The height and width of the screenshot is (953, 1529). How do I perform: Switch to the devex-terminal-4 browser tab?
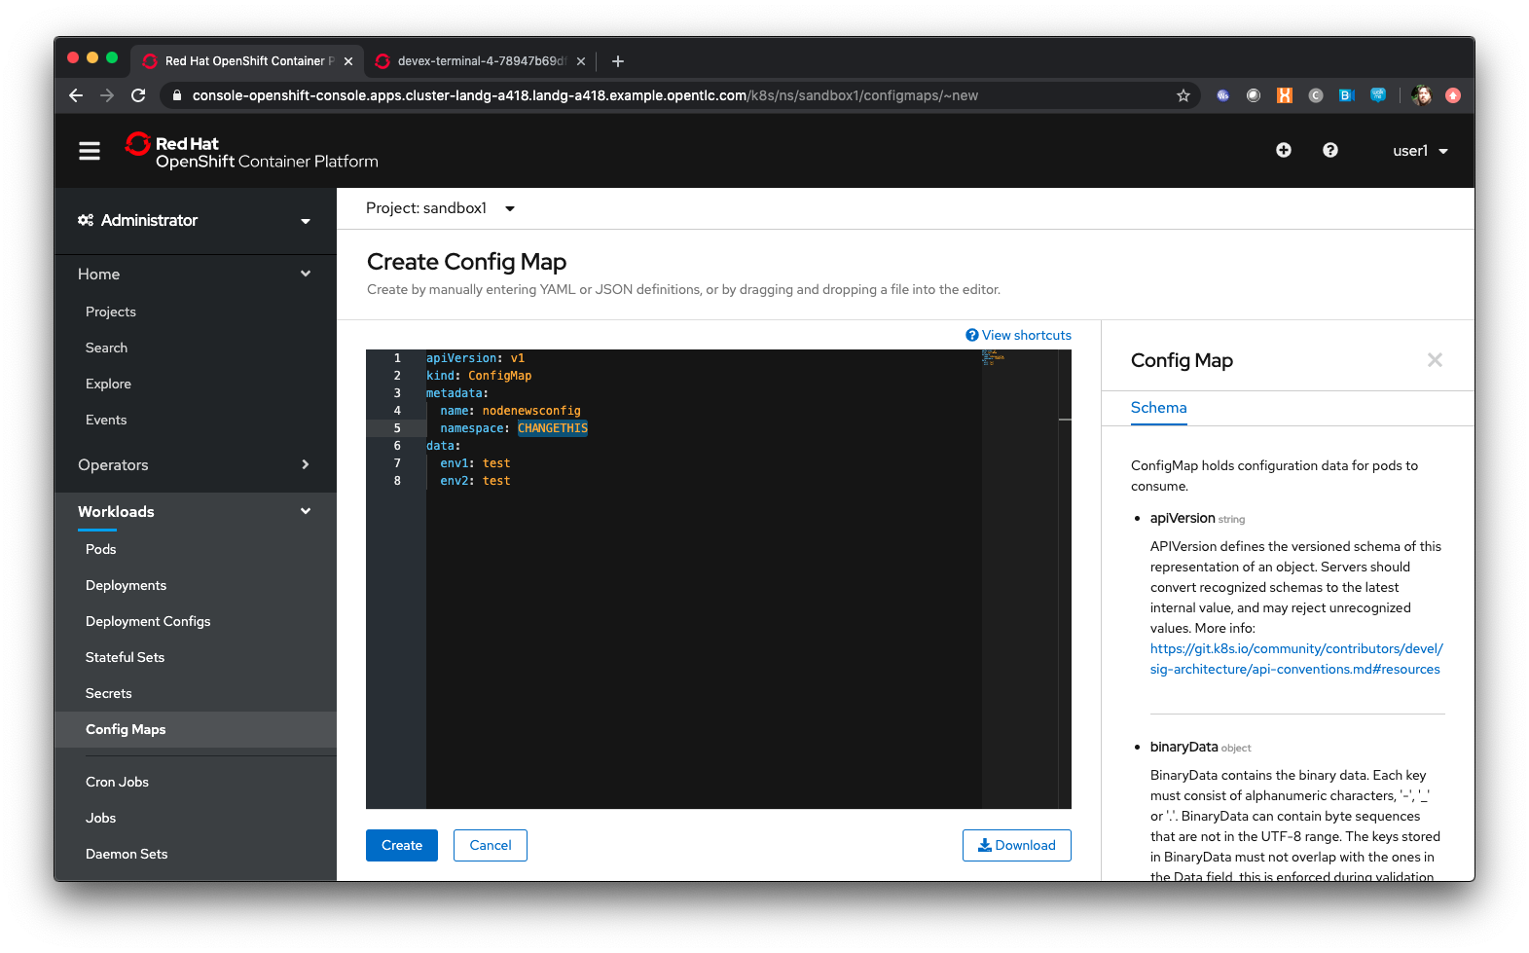click(481, 61)
